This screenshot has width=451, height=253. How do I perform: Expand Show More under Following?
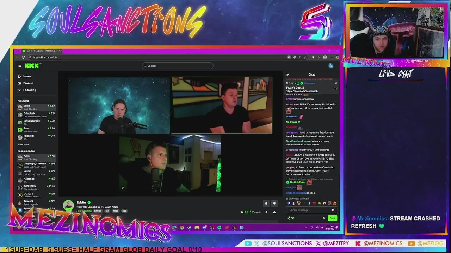click(23, 144)
